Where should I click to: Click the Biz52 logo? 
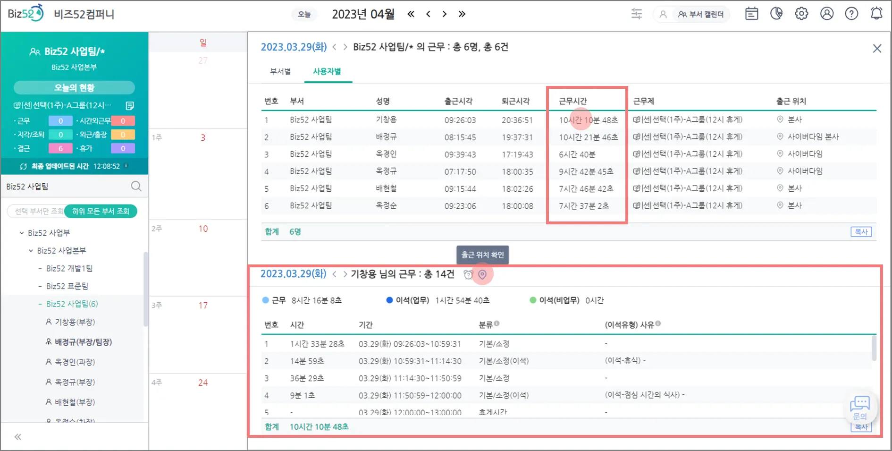click(25, 13)
